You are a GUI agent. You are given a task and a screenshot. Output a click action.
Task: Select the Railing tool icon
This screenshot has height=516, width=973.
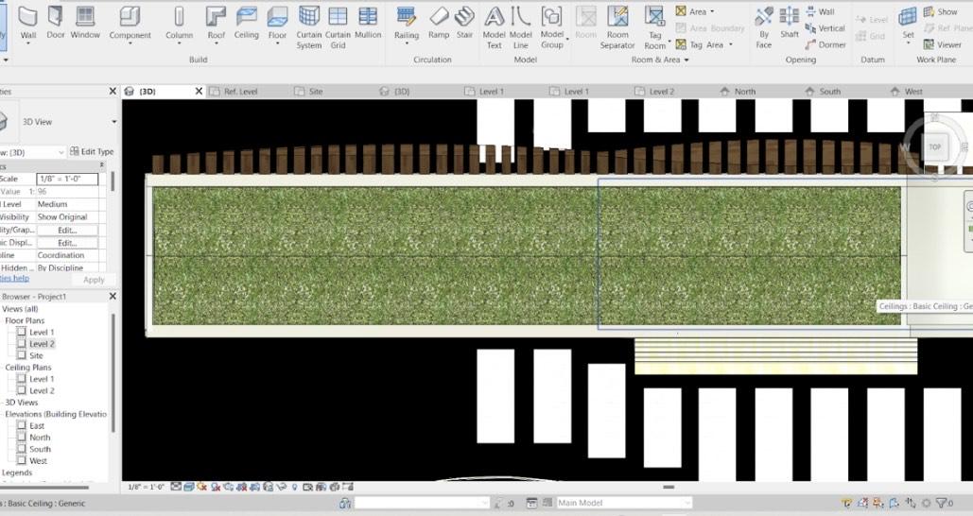407,17
